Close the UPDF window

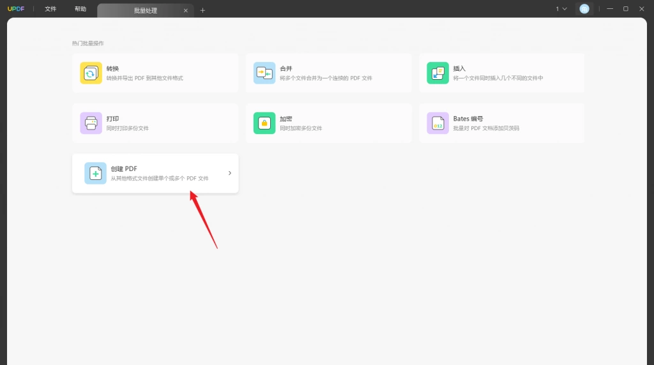[x=641, y=9]
